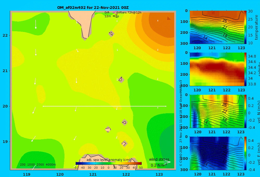Image resolution: width=260 pixels, height=177 pixels.
Task: Click the vel. N colorbar
Action: pyautogui.click(x=246, y=111)
